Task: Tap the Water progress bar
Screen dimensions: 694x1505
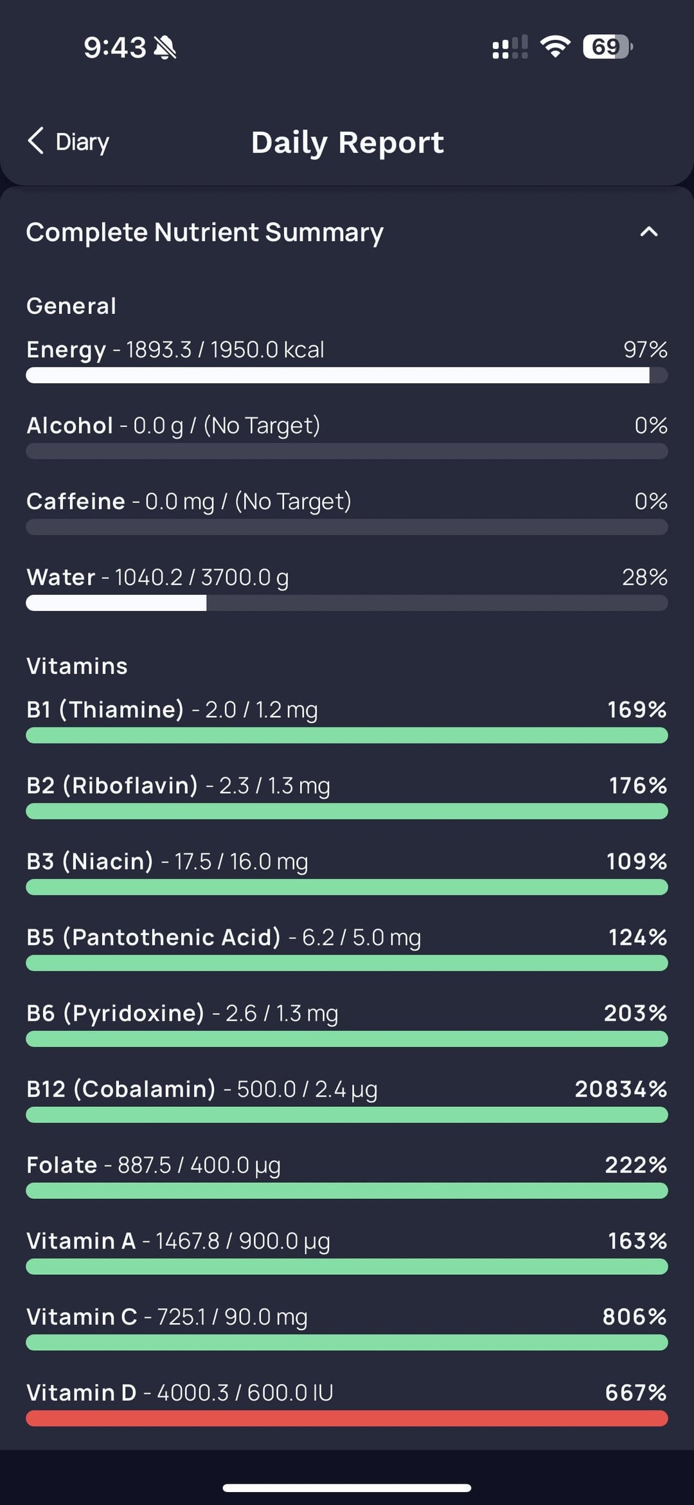Action: (x=346, y=603)
